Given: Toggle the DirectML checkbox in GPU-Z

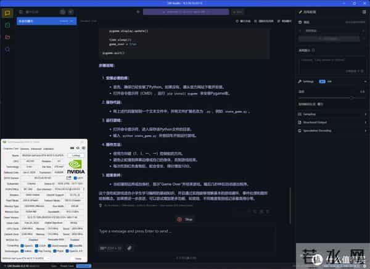Looking at the screenshot, I should 71,246.
